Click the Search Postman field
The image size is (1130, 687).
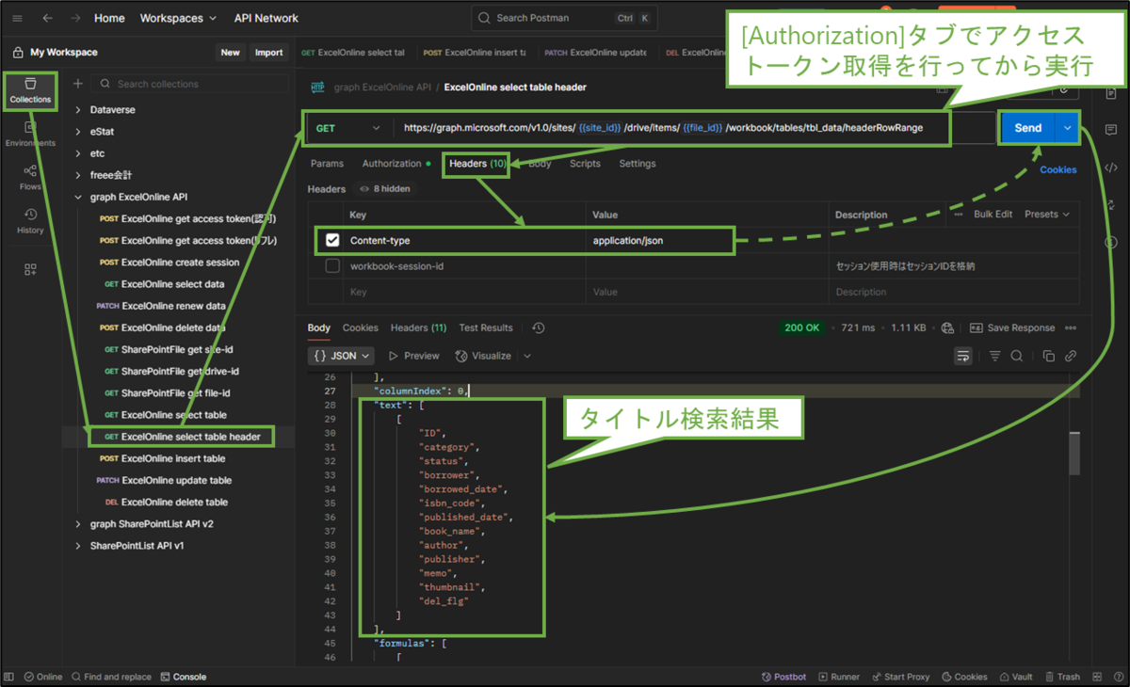[x=564, y=18]
